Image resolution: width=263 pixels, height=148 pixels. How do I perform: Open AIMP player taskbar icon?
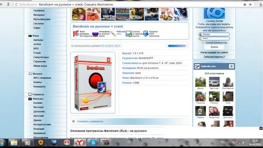[41, 143]
